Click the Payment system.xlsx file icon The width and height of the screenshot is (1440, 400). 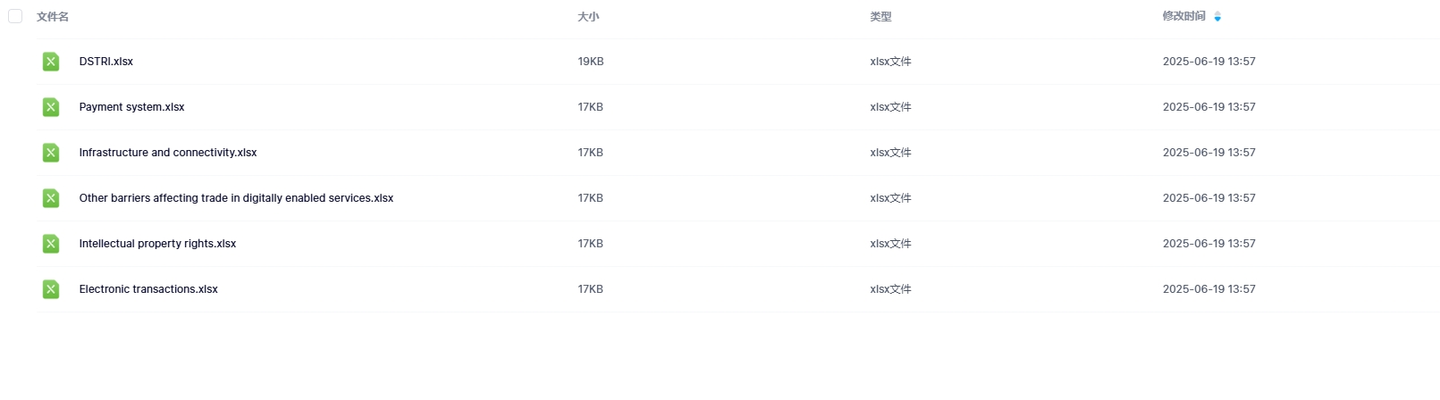click(51, 107)
